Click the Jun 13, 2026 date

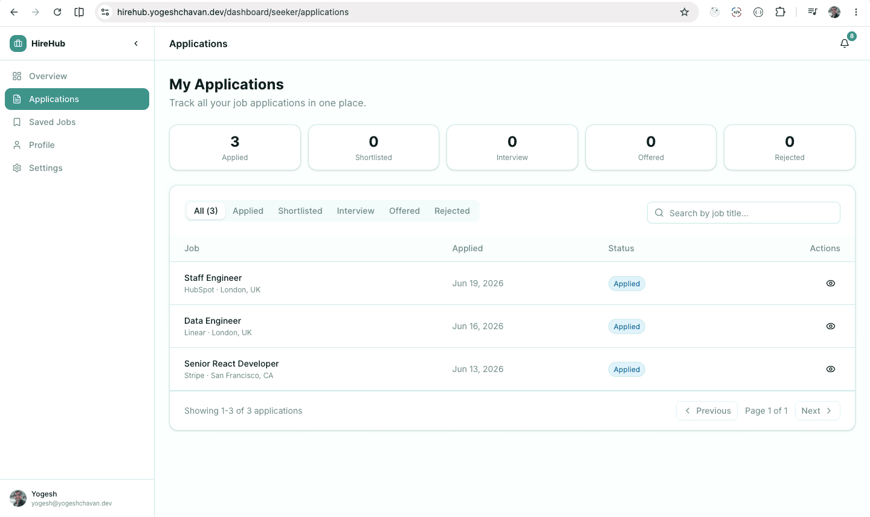point(478,369)
